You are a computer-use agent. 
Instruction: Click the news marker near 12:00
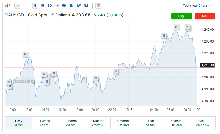(25, 54)
